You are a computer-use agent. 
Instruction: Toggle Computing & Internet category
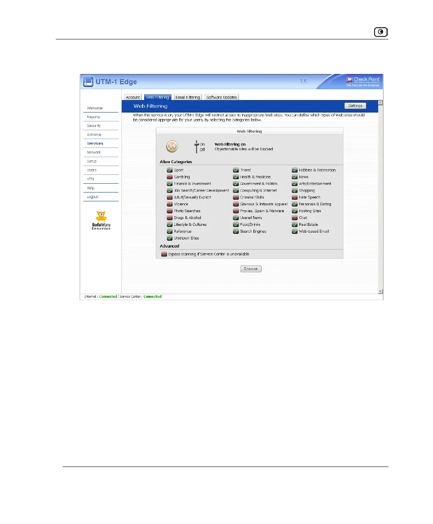click(236, 190)
